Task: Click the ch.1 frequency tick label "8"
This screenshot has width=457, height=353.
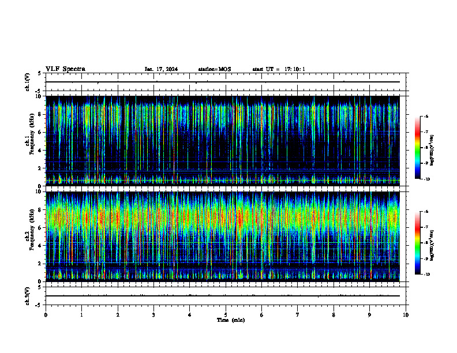Action: [40, 114]
